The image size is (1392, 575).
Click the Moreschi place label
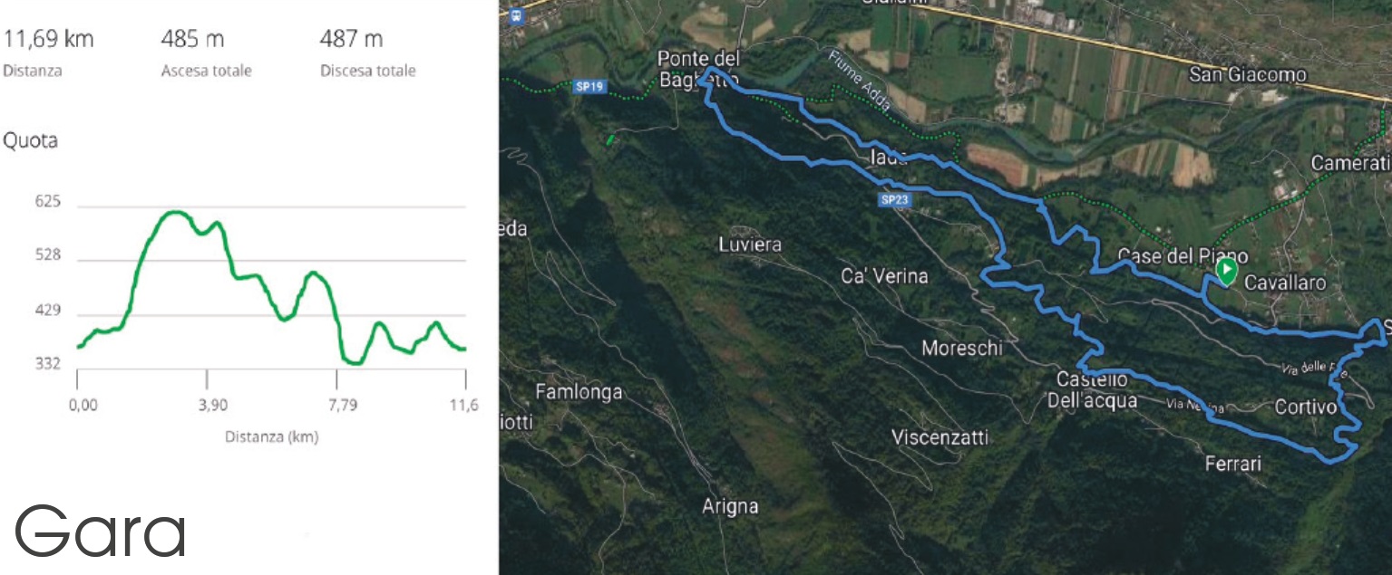(962, 348)
